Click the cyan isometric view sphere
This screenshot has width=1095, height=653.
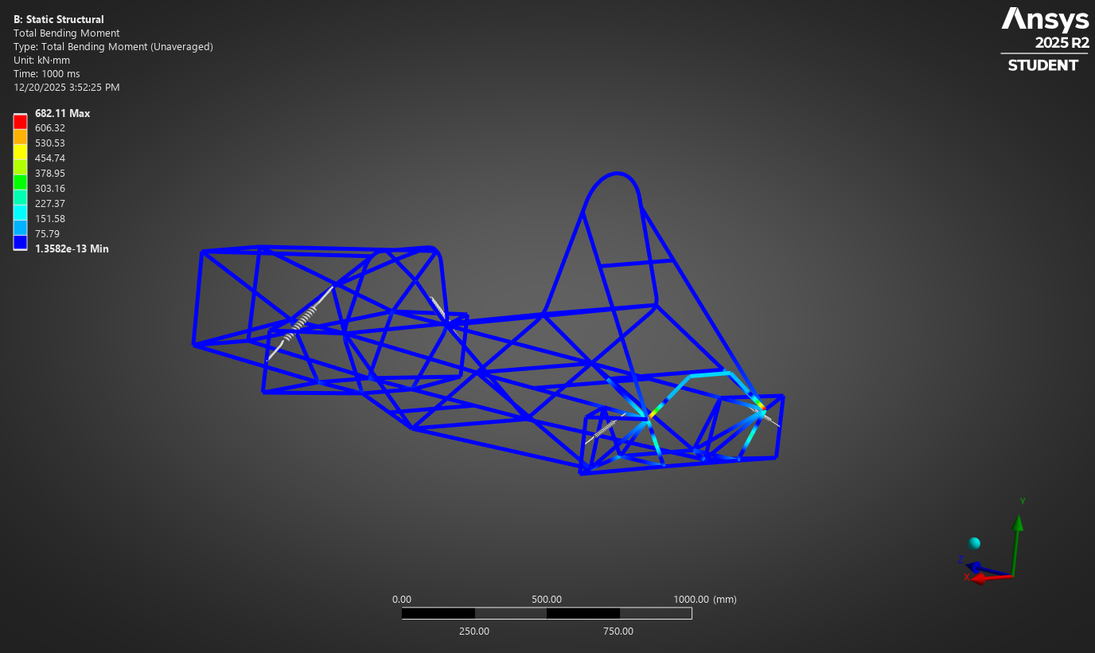(x=974, y=543)
